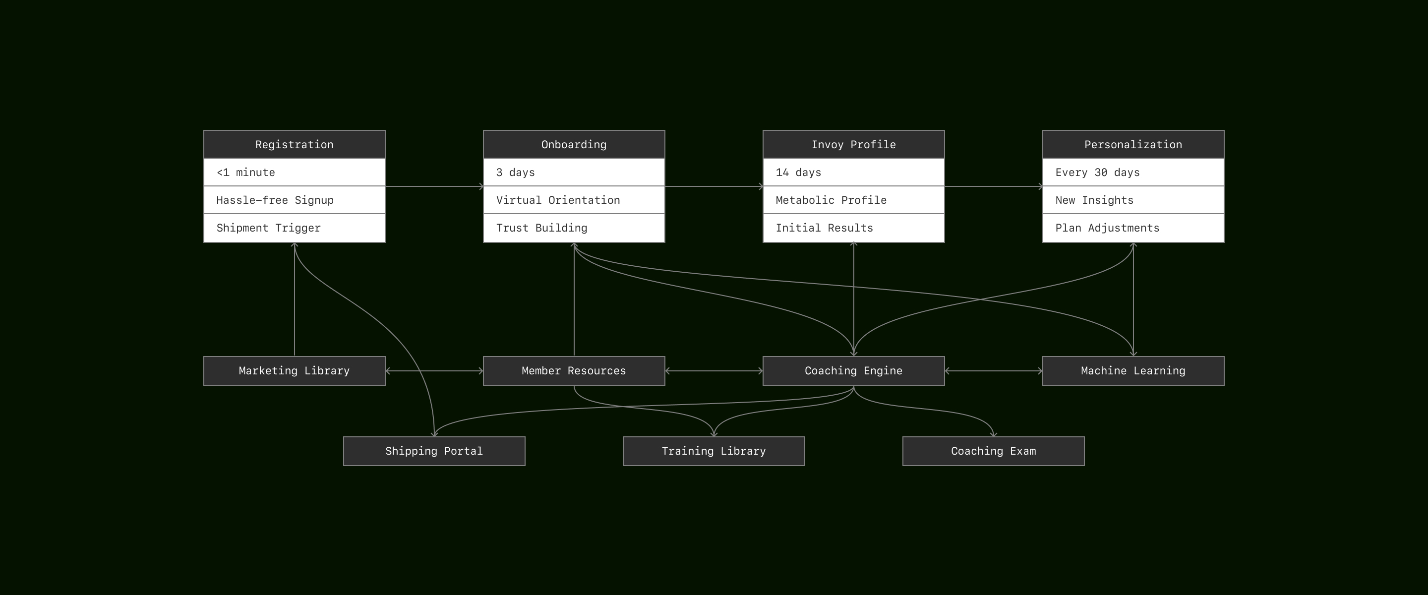Select the Machine Learning node
This screenshot has width=1428, height=595.
1133,371
